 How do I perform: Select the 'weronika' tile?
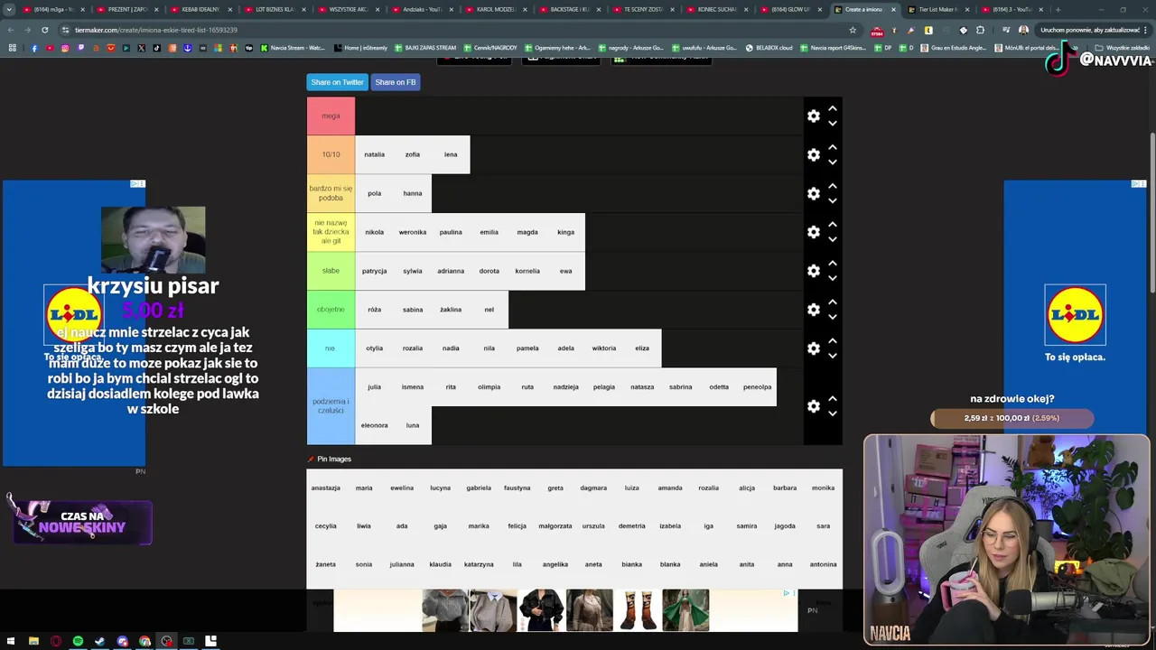click(x=413, y=232)
